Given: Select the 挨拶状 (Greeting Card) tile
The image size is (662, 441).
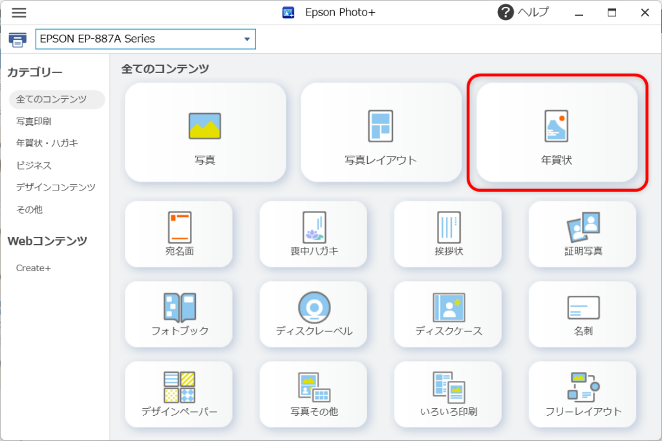Looking at the screenshot, I should pos(447,234).
